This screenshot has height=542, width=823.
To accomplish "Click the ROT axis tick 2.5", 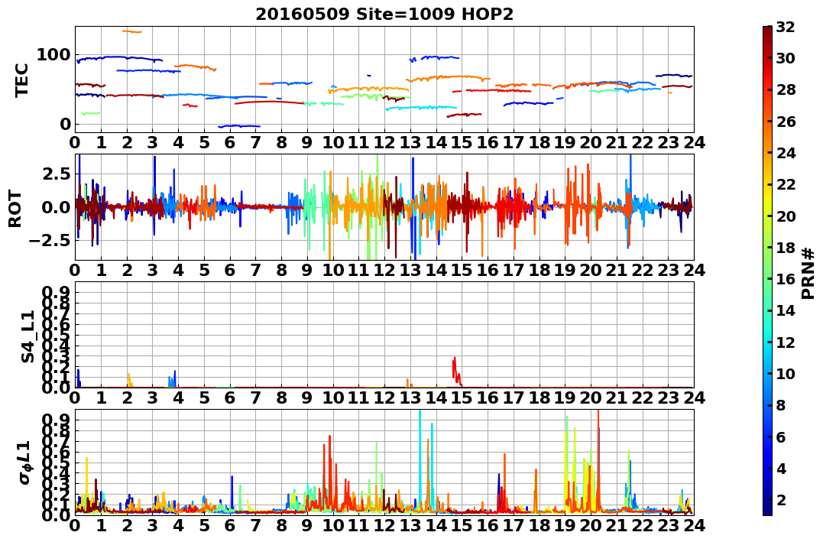I will pos(57,174).
